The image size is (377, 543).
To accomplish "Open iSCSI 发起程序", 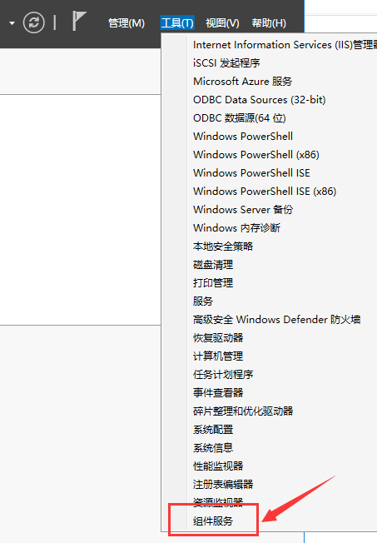I will point(226,63).
